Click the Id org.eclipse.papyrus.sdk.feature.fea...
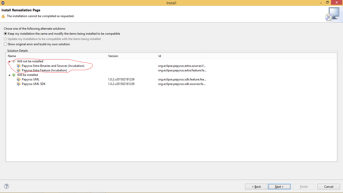This screenshot has width=343, height=193. pyautogui.click(x=182, y=79)
